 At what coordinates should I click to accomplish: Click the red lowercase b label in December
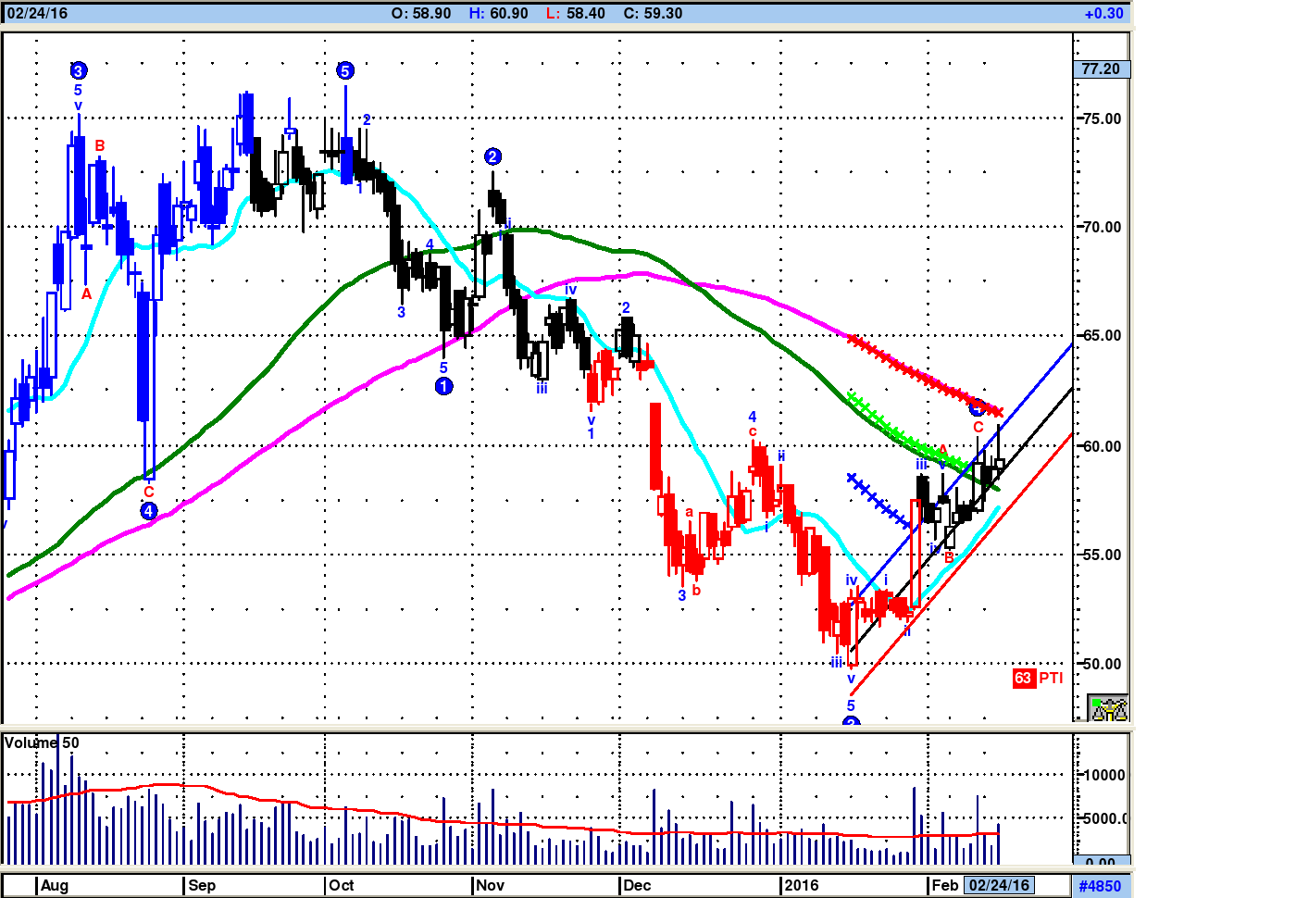tap(696, 590)
